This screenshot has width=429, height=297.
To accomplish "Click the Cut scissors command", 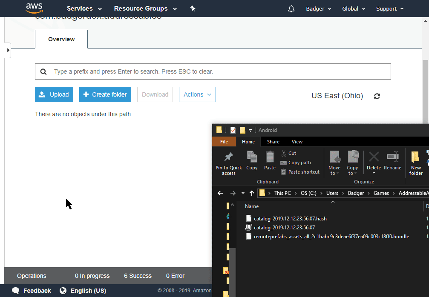I will (x=288, y=153).
